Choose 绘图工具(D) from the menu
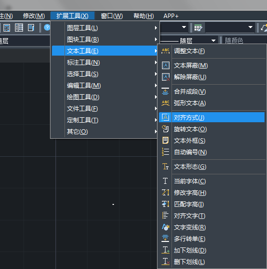The image size is (267, 269). point(104,97)
